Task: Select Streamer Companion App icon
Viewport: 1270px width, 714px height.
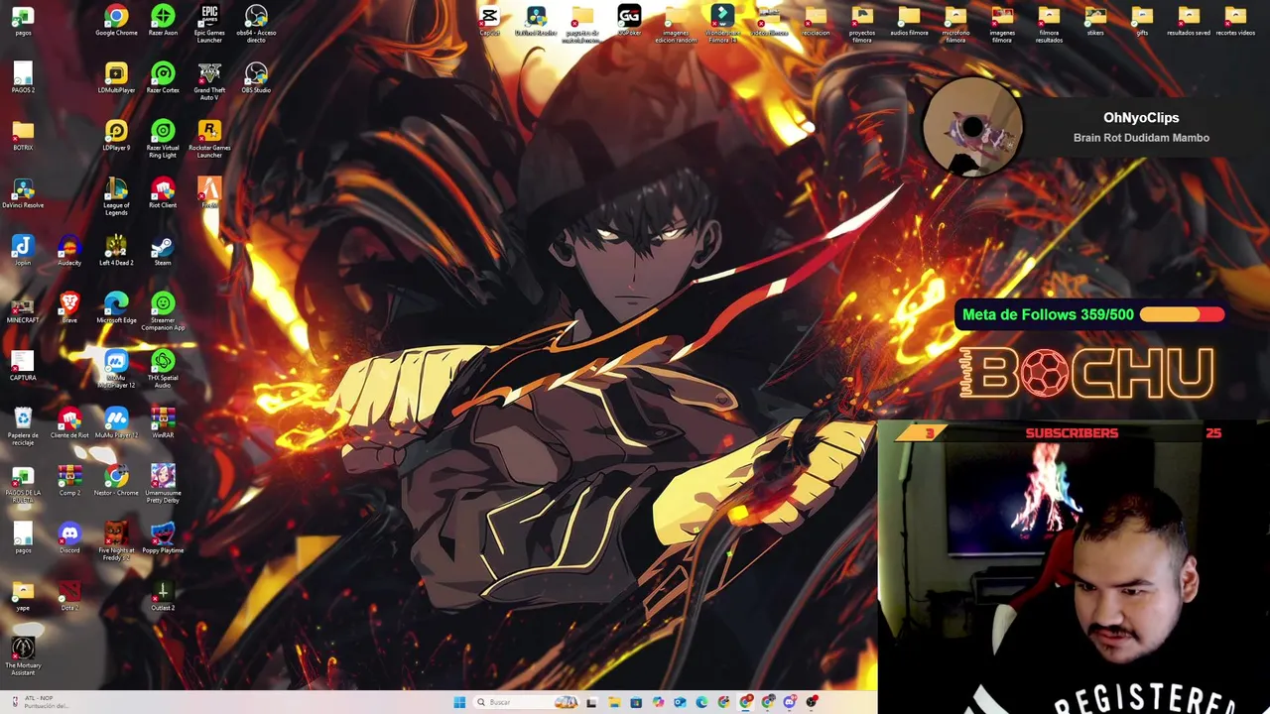Action: 163,310
